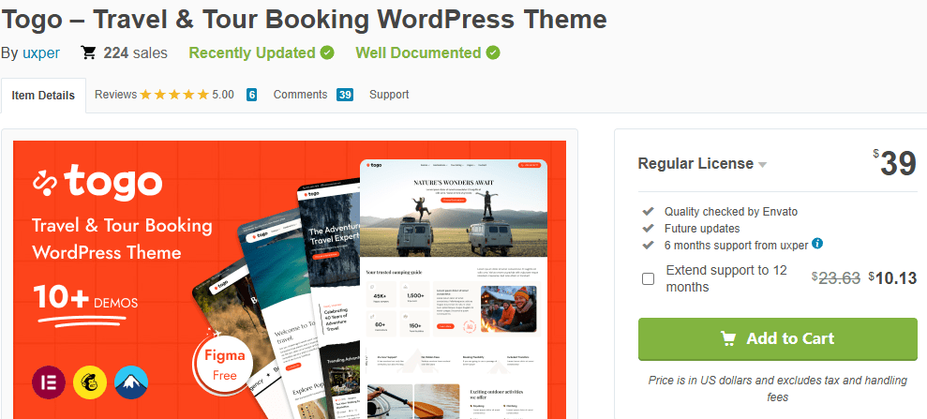Click Quality checked by Envato text
This screenshot has width=927, height=419.
point(731,212)
